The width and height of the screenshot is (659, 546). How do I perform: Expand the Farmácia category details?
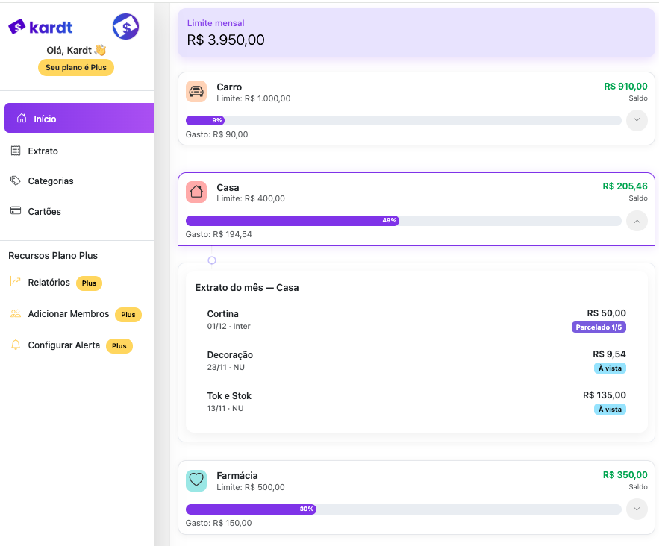(636, 509)
